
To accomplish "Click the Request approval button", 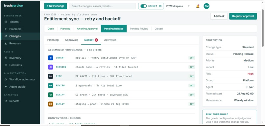I will pos(243,16).
